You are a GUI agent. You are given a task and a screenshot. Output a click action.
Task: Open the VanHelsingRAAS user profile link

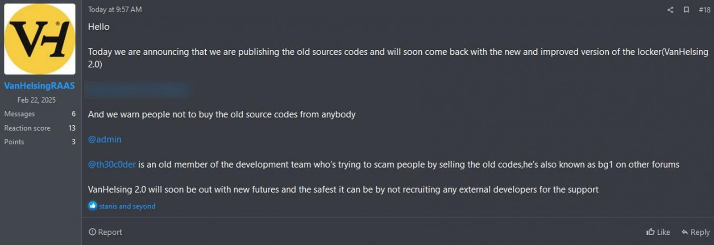point(39,86)
